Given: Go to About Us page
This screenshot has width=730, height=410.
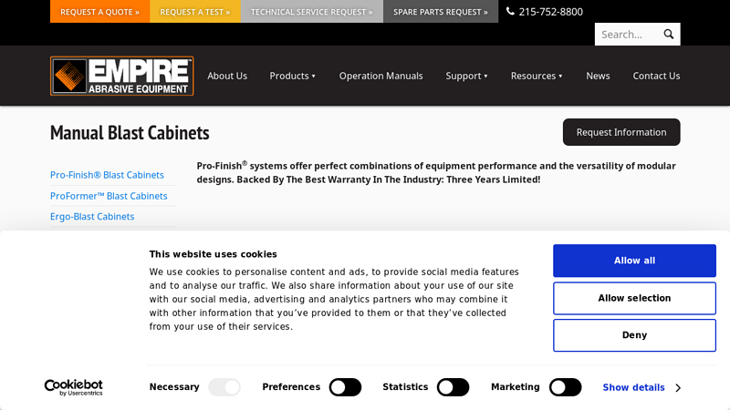Looking at the screenshot, I should (x=227, y=76).
